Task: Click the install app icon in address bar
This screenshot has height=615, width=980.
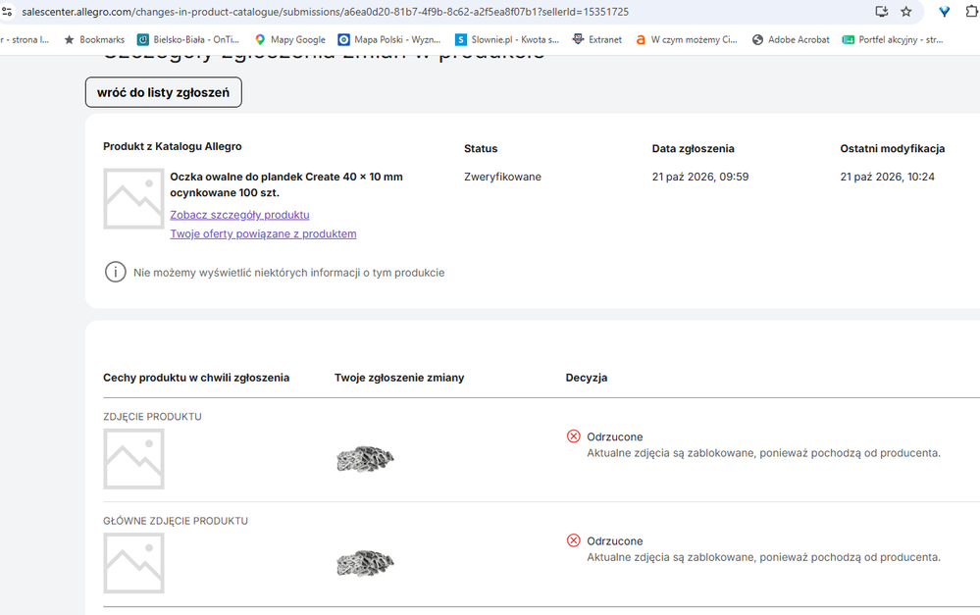Action: pyautogui.click(x=882, y=11)
